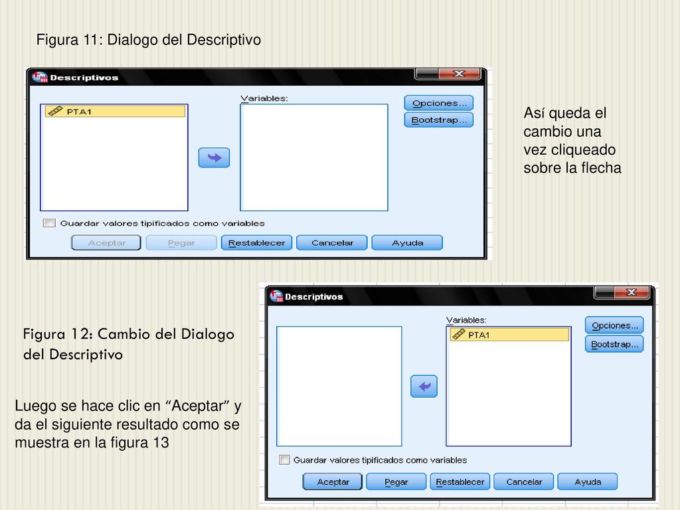Click Pegar in the lower Descriptivos dialog
680x510 pixels.
[x=396, y=482]
